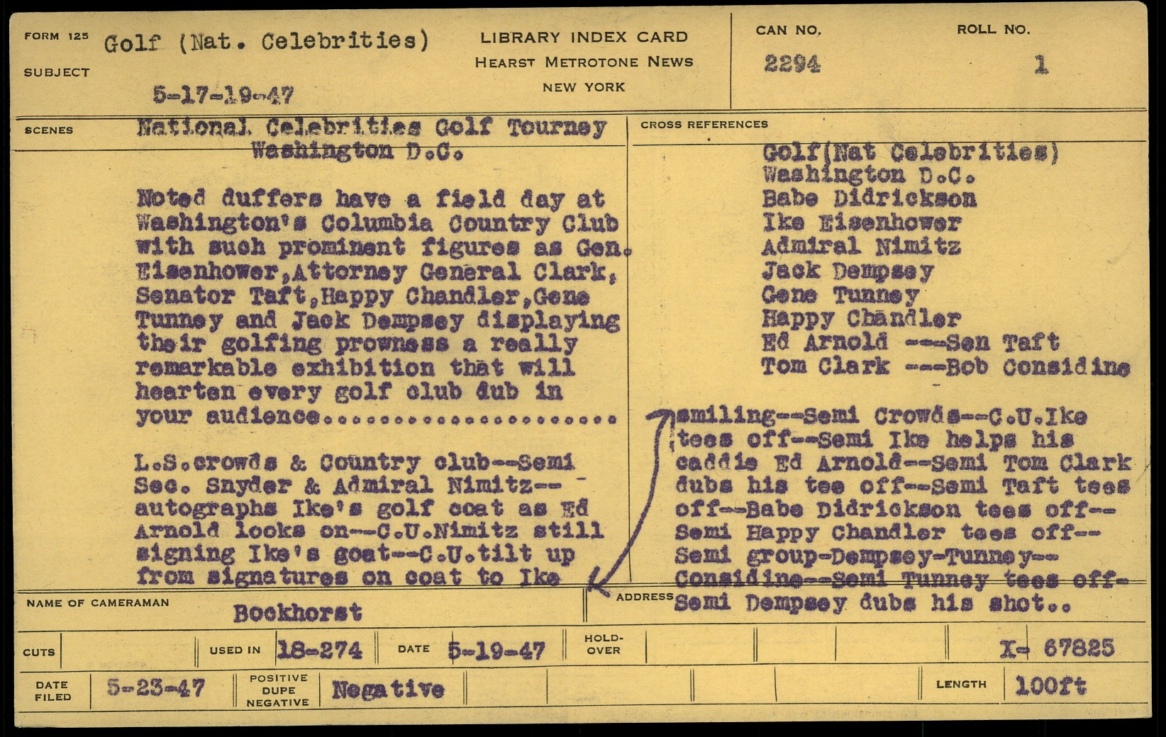
Task: Click the Can No. value 2294
Action: tap(792, 64)
